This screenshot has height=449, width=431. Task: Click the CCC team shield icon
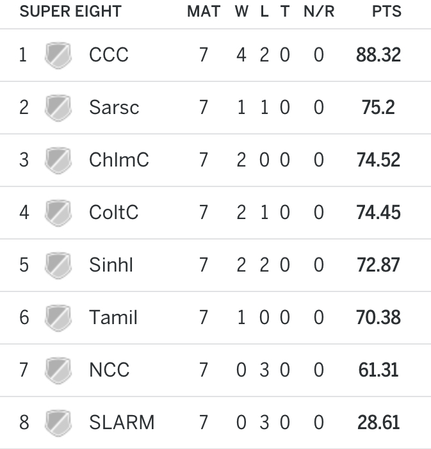(58, 55)
